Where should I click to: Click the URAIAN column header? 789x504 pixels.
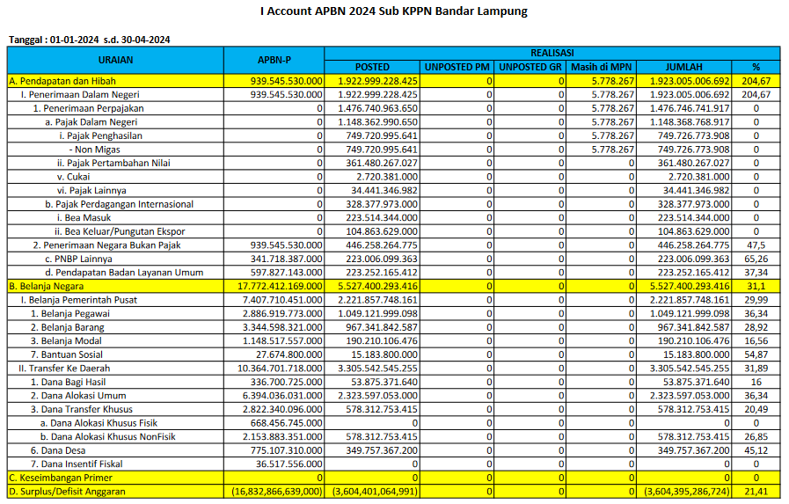pos(115,60)
